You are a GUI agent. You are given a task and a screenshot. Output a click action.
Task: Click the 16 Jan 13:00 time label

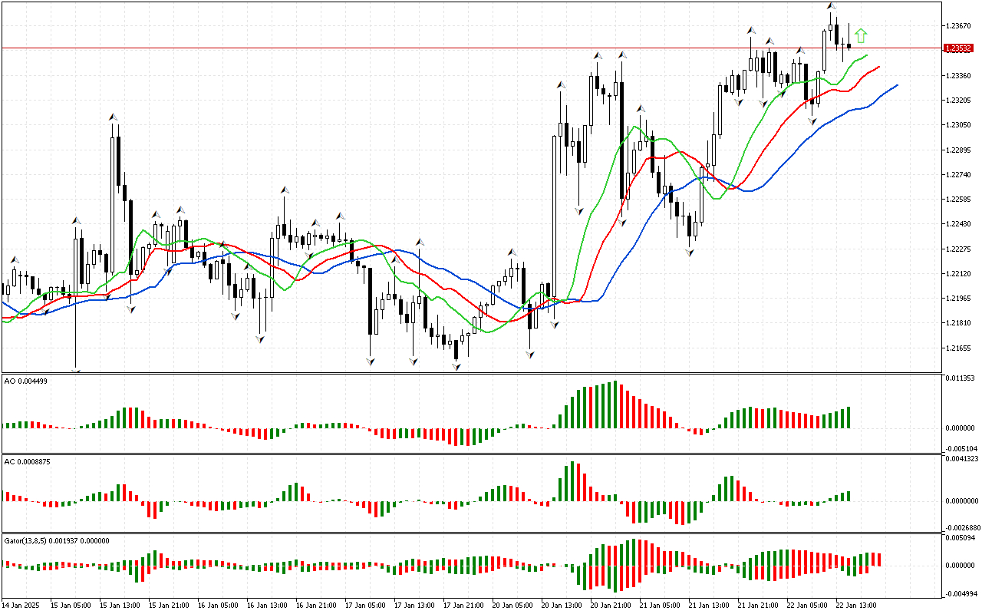[x=268, y=605]
